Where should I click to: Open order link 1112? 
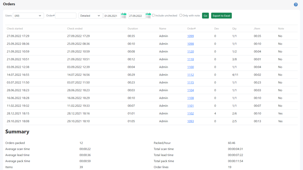pos(190,75)
